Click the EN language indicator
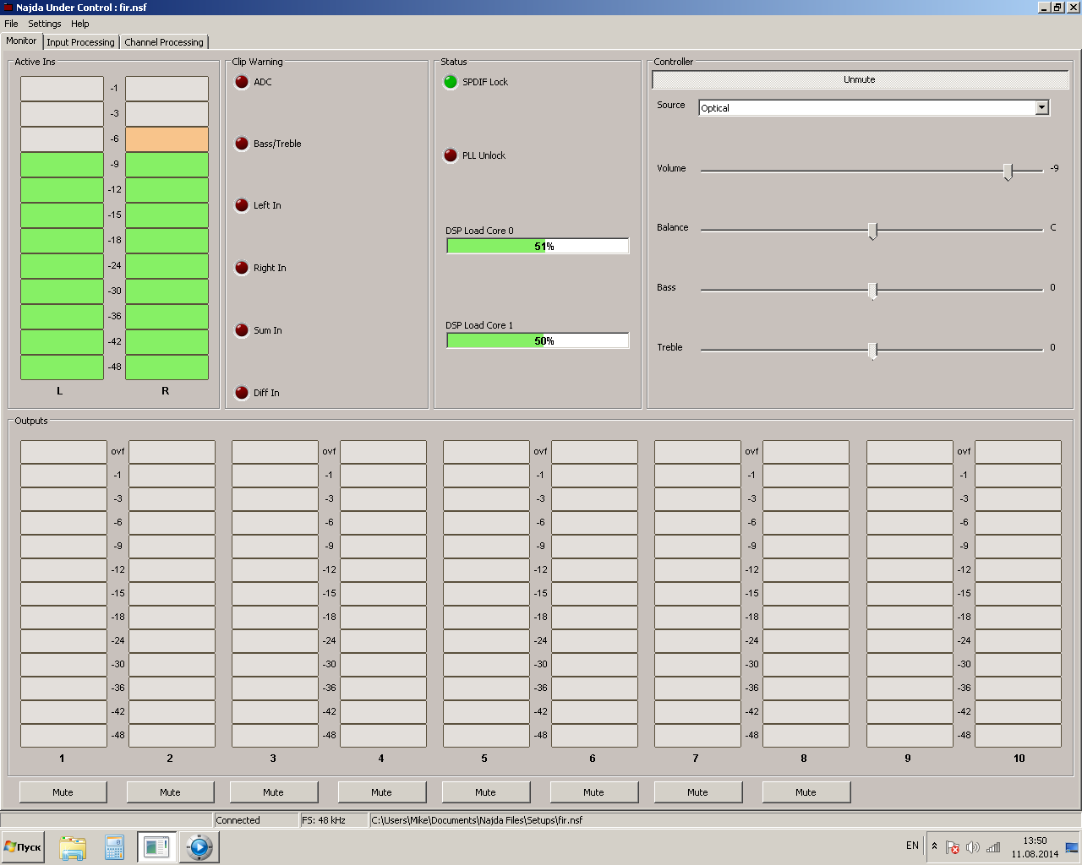The height and width of the screenshot is (865, 1082). [912, 846]
